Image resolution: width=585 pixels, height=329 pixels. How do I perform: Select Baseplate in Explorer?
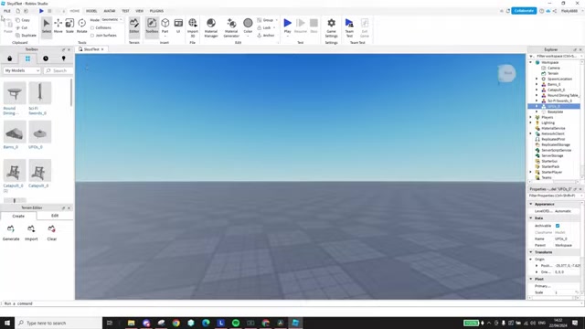pos(555,111)
